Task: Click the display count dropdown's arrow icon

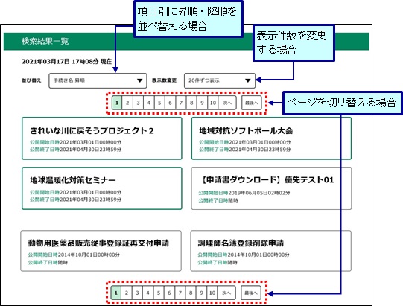Action: (x=248, y=80)
